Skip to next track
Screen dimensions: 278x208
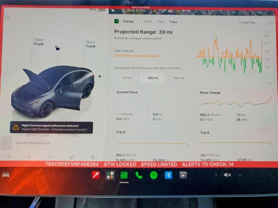tap(51, 157)
